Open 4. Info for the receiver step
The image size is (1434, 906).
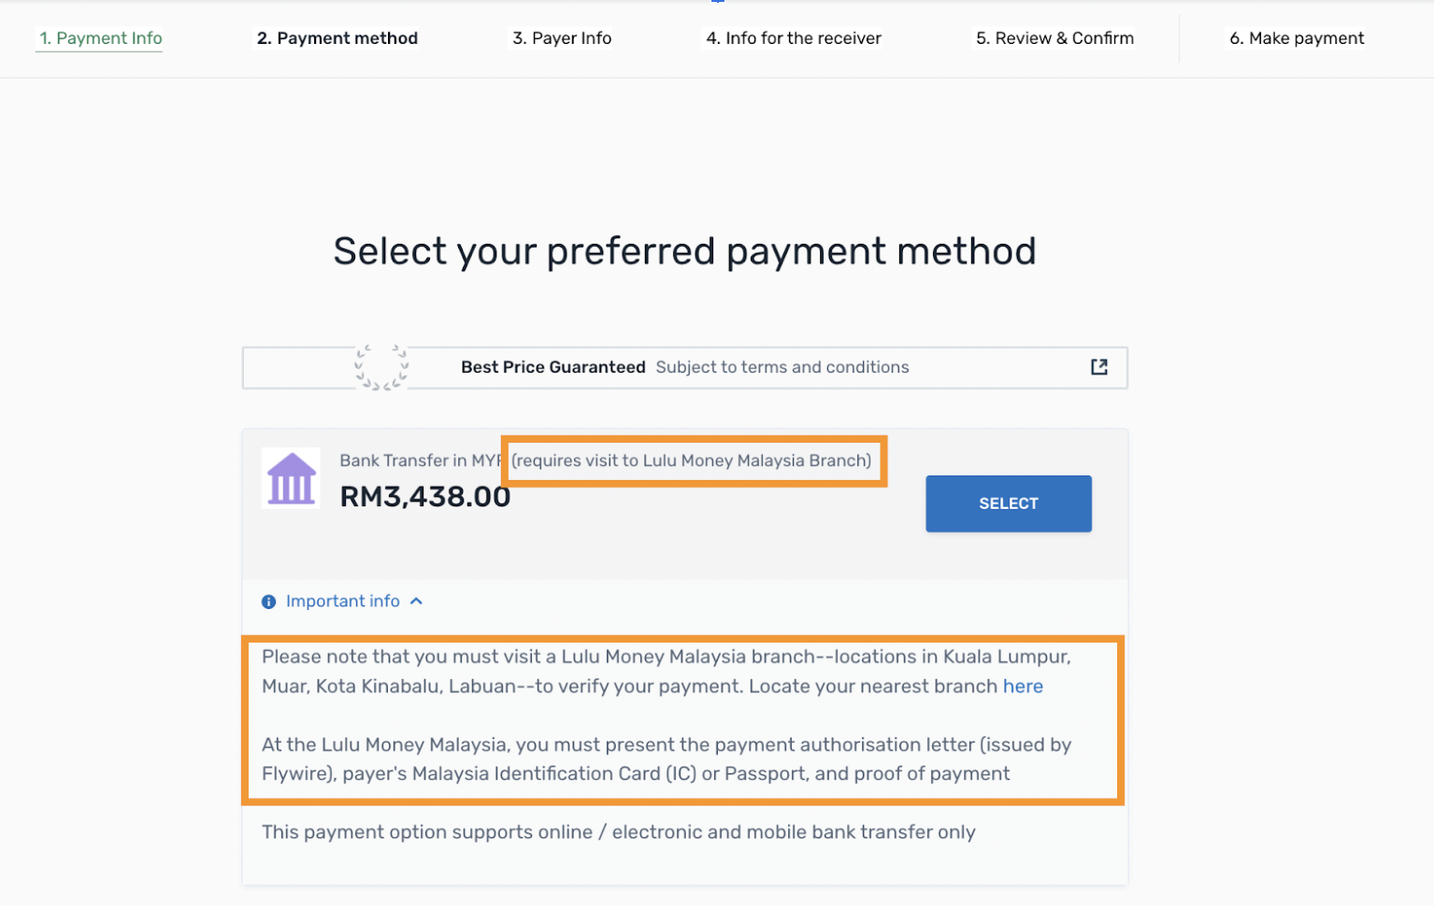click(794, 38)
